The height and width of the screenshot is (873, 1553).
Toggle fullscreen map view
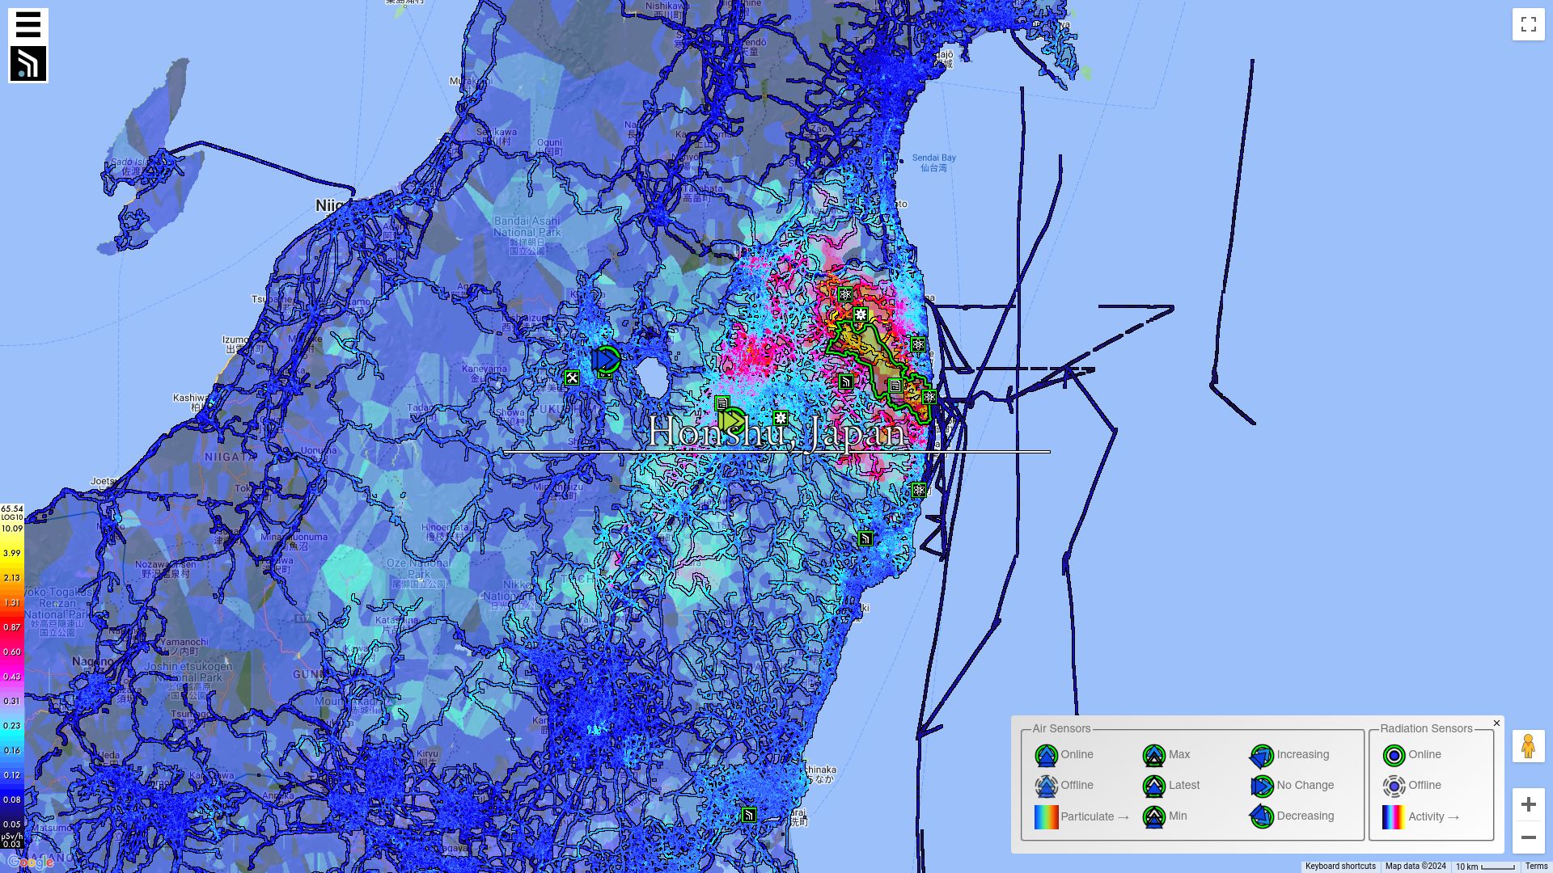[1529, 24]
